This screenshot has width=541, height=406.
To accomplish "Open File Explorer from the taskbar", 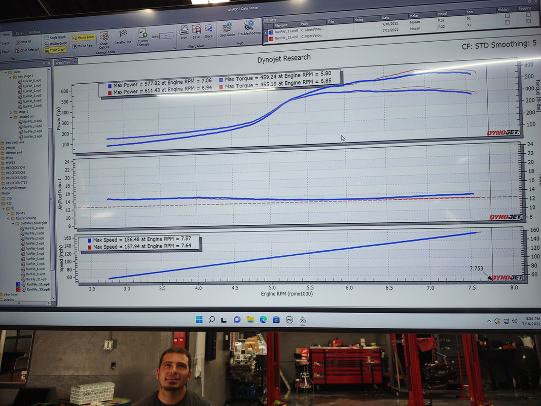I will (x=250, y=320).
